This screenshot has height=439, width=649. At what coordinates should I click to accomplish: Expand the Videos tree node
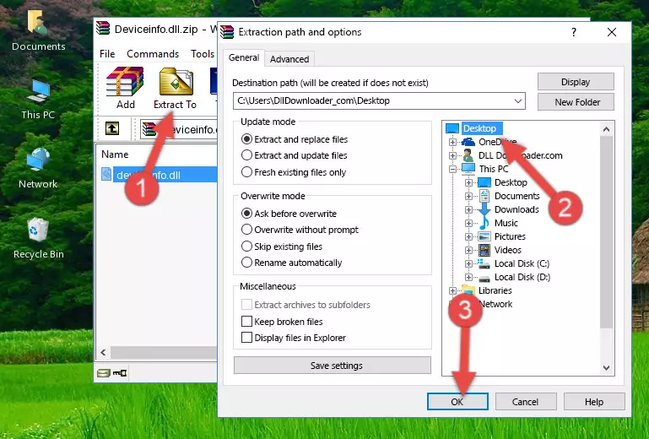point(468,250)
